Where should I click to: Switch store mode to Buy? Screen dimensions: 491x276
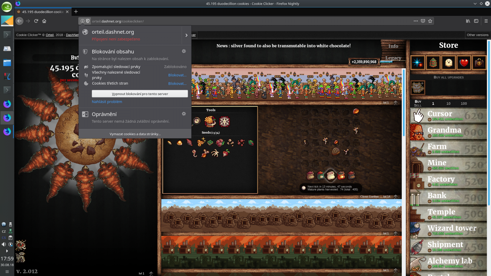(418, 102)
